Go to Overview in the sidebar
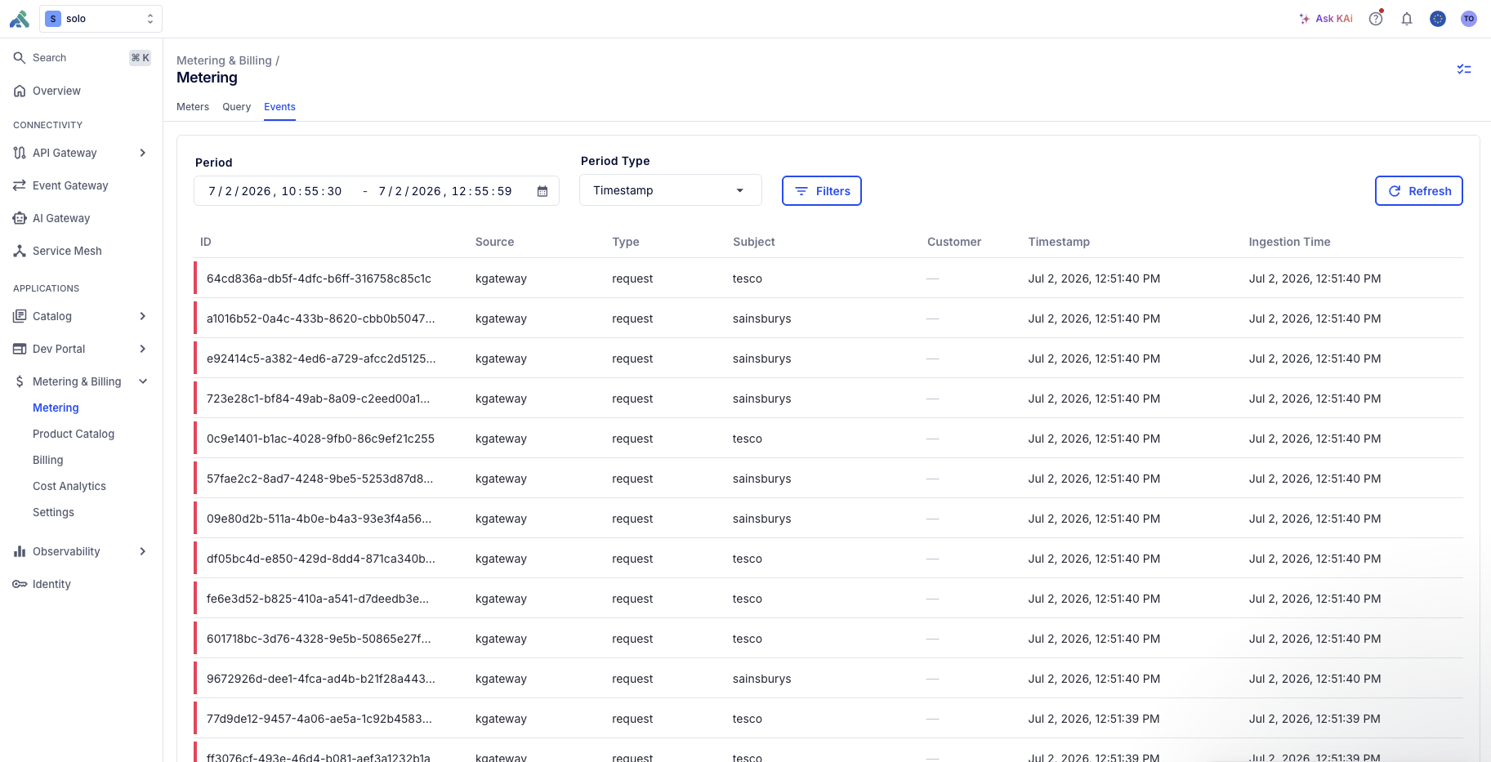Screen dimensions: 1491x762 [x=56, y=91]
